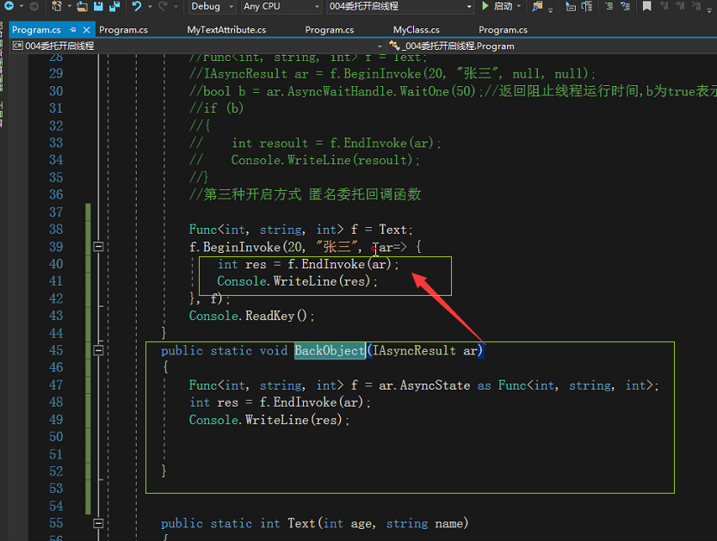Click the Next Bookmark toolbar icon
This screenshot has width=717, height=541.
(680, 6)
